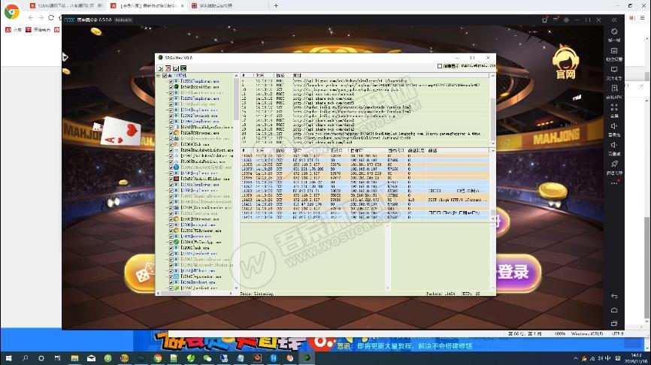The width and height of the screenshot is (651, 365).
Task: Open Task View from the taskbar
Action: [x=58, y=358]
